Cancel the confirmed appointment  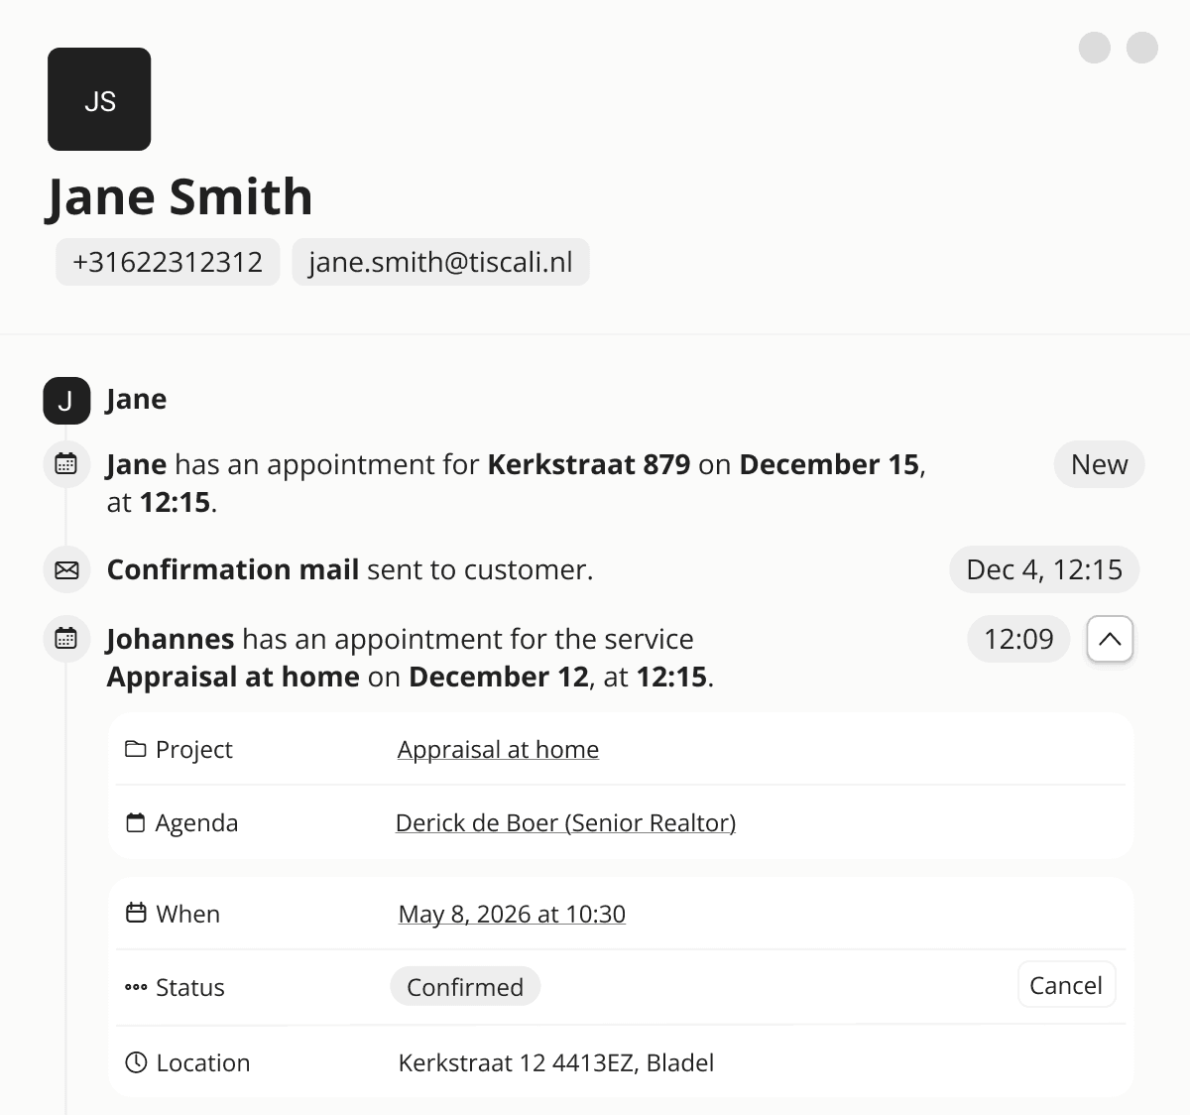tap(1066, 985)
